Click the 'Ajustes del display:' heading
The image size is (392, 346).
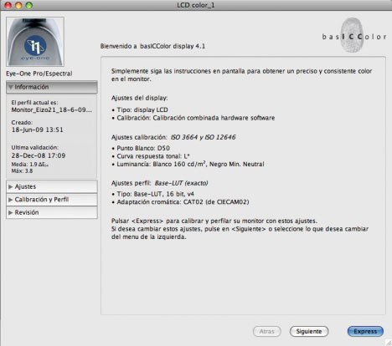(x=140, y=98)
